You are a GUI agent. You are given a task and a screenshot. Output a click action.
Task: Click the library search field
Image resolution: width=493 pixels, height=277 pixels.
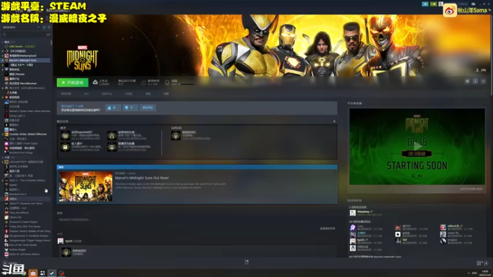pos(23,34)
